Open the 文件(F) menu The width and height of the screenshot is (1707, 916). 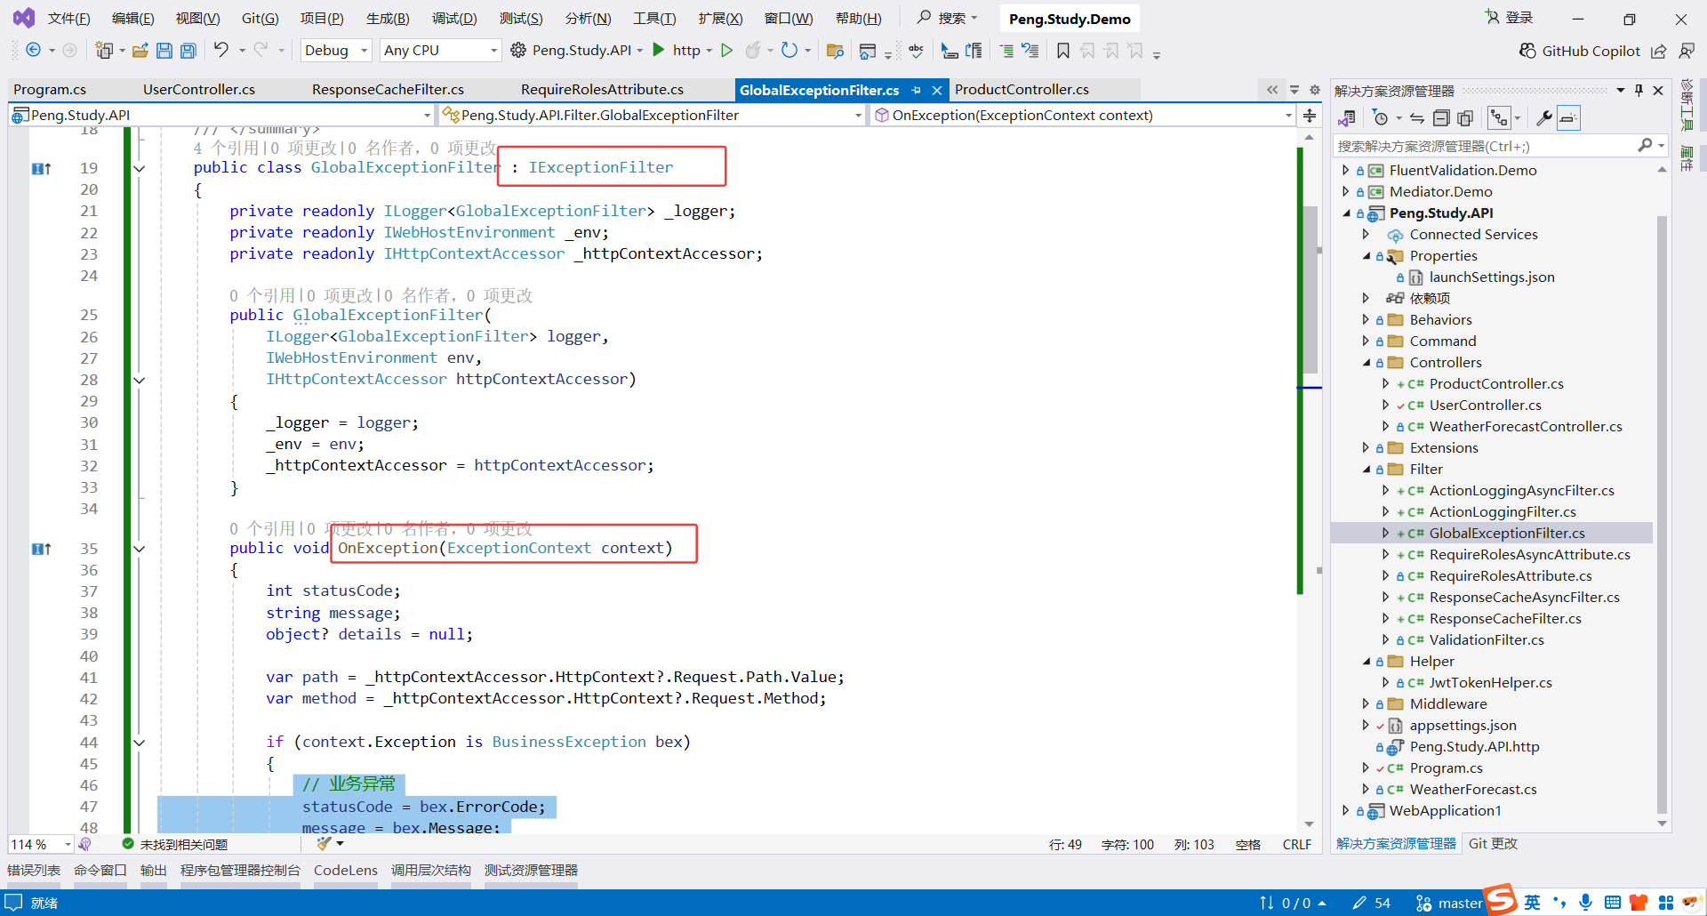(x=68, y=19)
